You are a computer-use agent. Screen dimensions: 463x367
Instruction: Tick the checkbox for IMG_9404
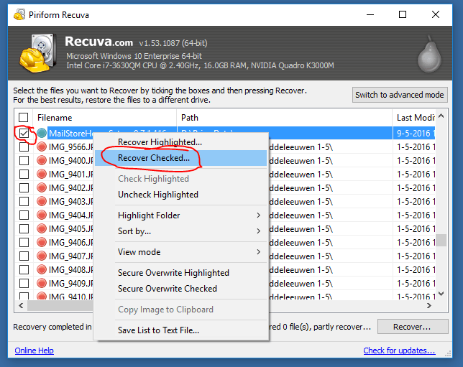(24, 215)
